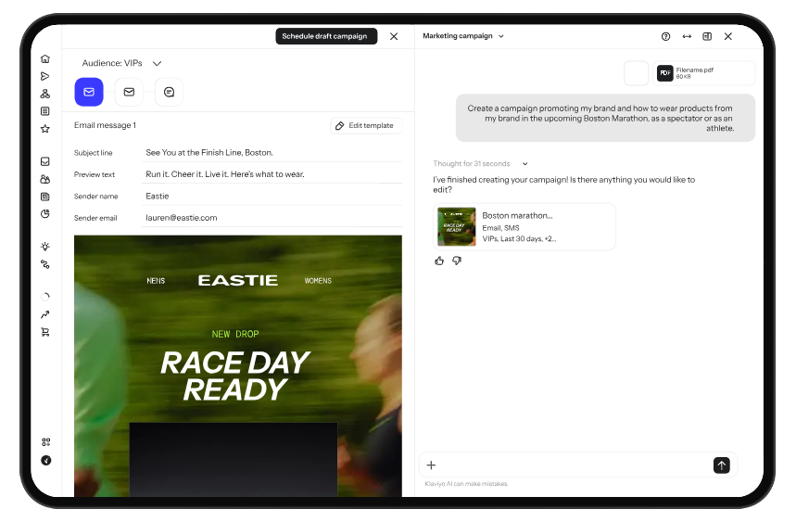This screenshot has height=522, width=796.
Task: Edit the Subject line field
Action: point(273,152)
